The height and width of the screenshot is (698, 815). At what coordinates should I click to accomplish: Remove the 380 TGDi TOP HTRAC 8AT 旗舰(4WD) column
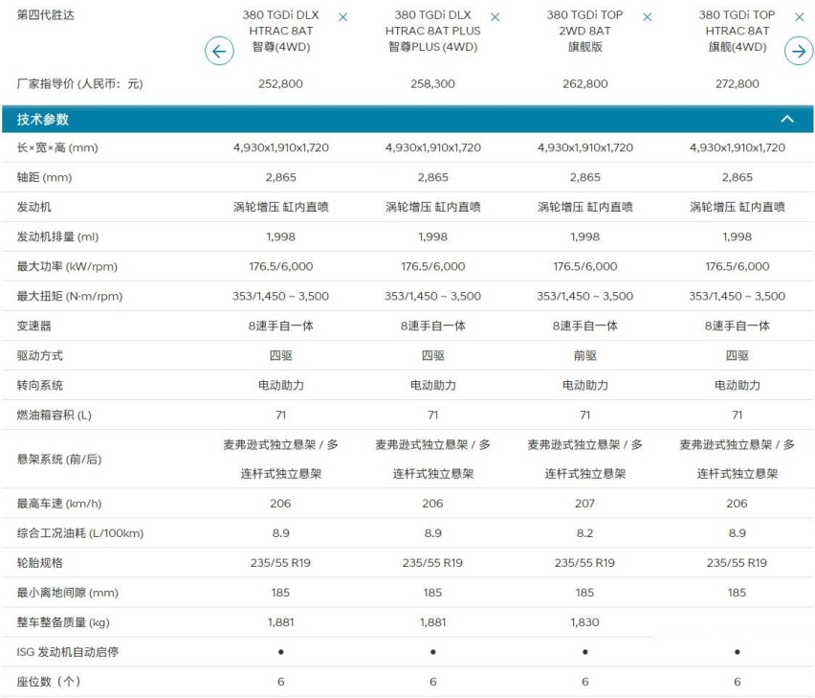tap(800, 17)
